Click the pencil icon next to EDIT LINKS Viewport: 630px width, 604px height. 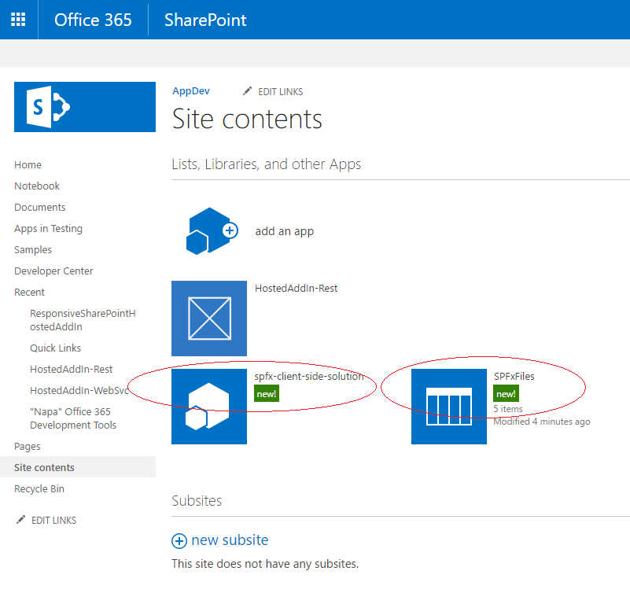click(x=246, y=91)
